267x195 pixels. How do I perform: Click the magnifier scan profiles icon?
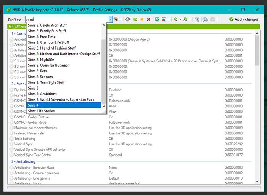(x=205, y=19)
